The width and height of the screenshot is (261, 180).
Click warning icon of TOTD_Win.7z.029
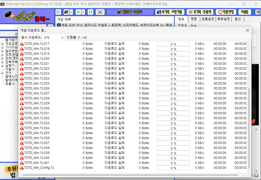tap(22, 103)
